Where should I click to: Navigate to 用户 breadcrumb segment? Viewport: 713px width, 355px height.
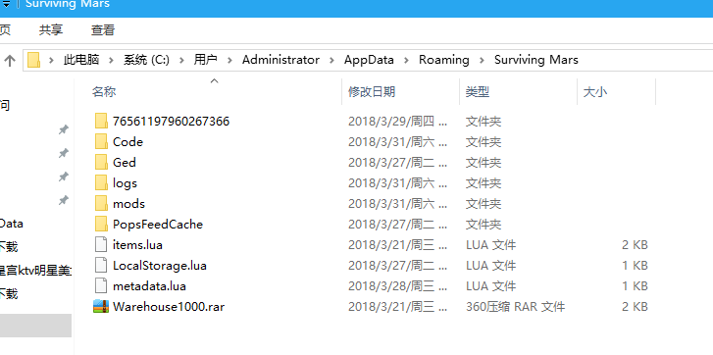206,60
